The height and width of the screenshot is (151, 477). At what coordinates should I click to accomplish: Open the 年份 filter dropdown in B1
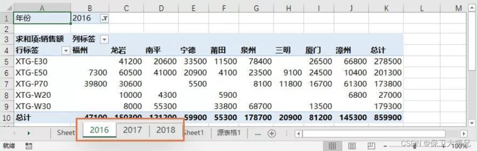click(x=104, y=19)
